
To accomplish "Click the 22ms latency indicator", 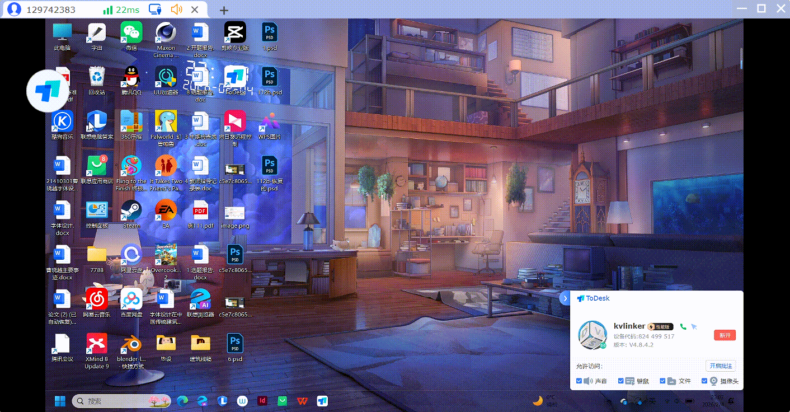I will [x=121, y=10].
